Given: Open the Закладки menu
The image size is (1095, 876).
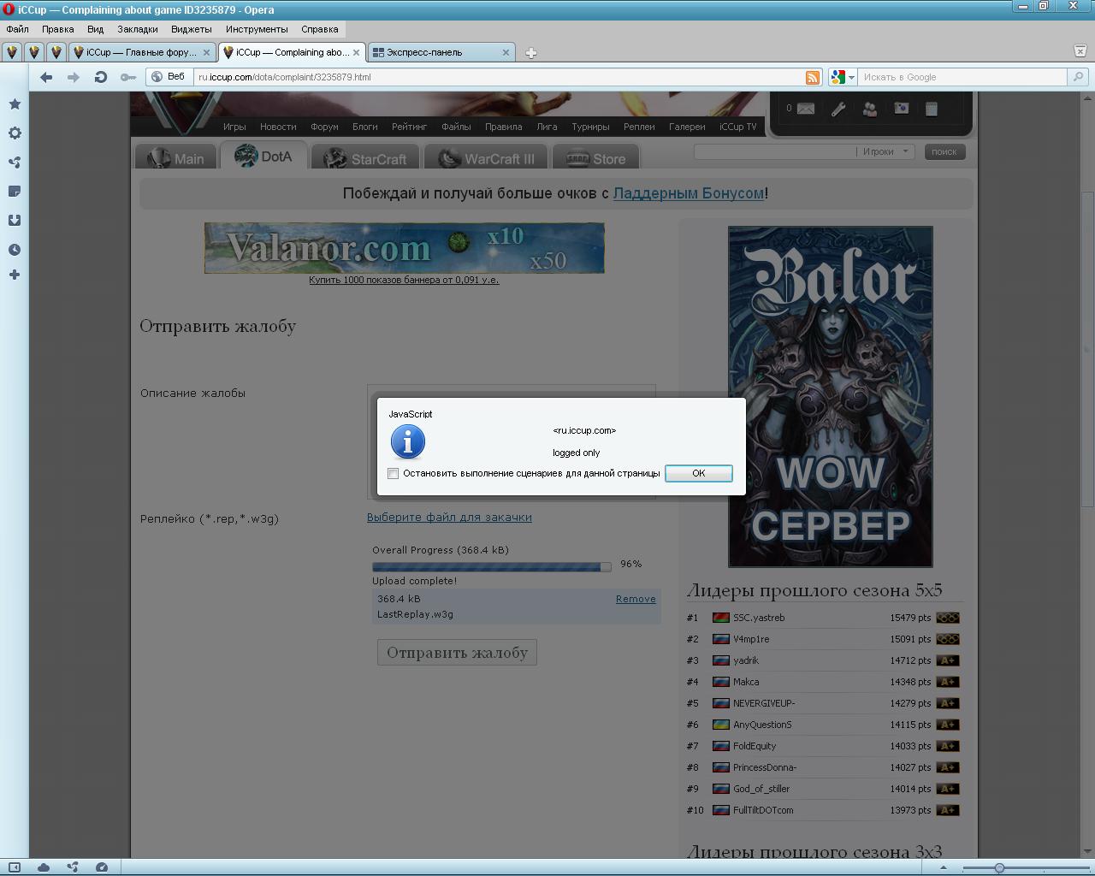Looking at the screenshot, I should click(x=138, y=29).
